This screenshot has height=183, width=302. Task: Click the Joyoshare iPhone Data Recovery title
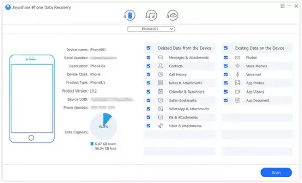click(x=42, y=7)
